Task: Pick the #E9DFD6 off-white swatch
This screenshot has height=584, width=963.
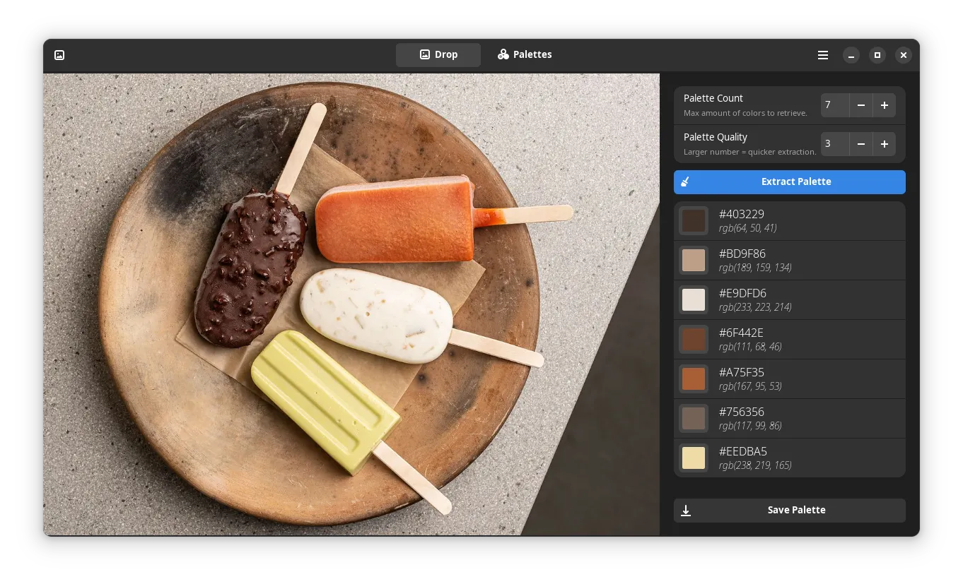Action: [x=694, y=300]
